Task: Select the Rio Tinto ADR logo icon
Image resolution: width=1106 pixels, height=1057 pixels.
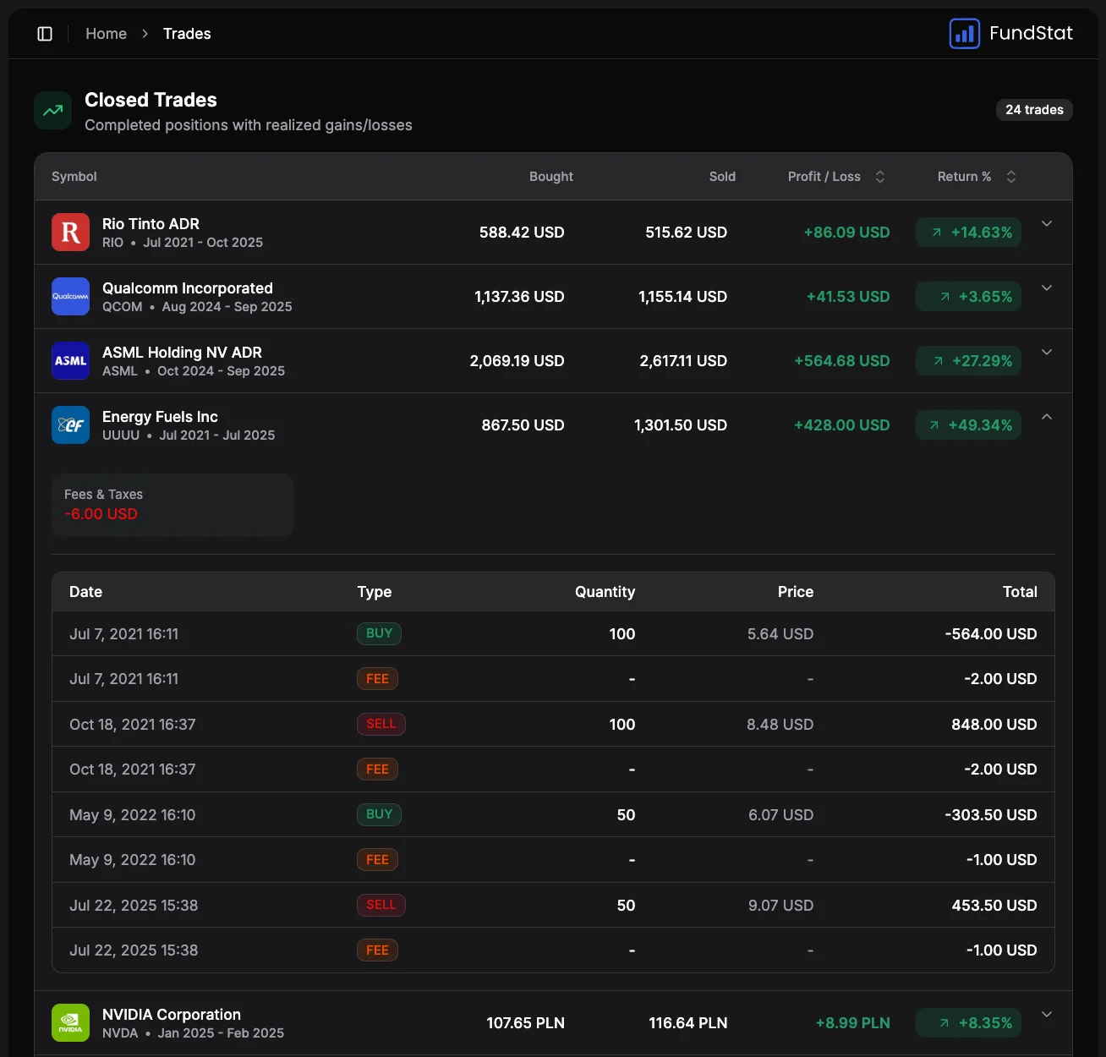Action: (70, 232)
